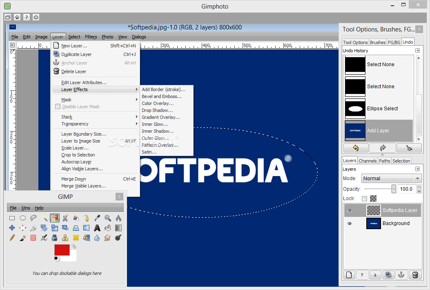Click the power icon in Gimphoto toolbar
Screen dimensions: 430x290
tap(36, 17)
